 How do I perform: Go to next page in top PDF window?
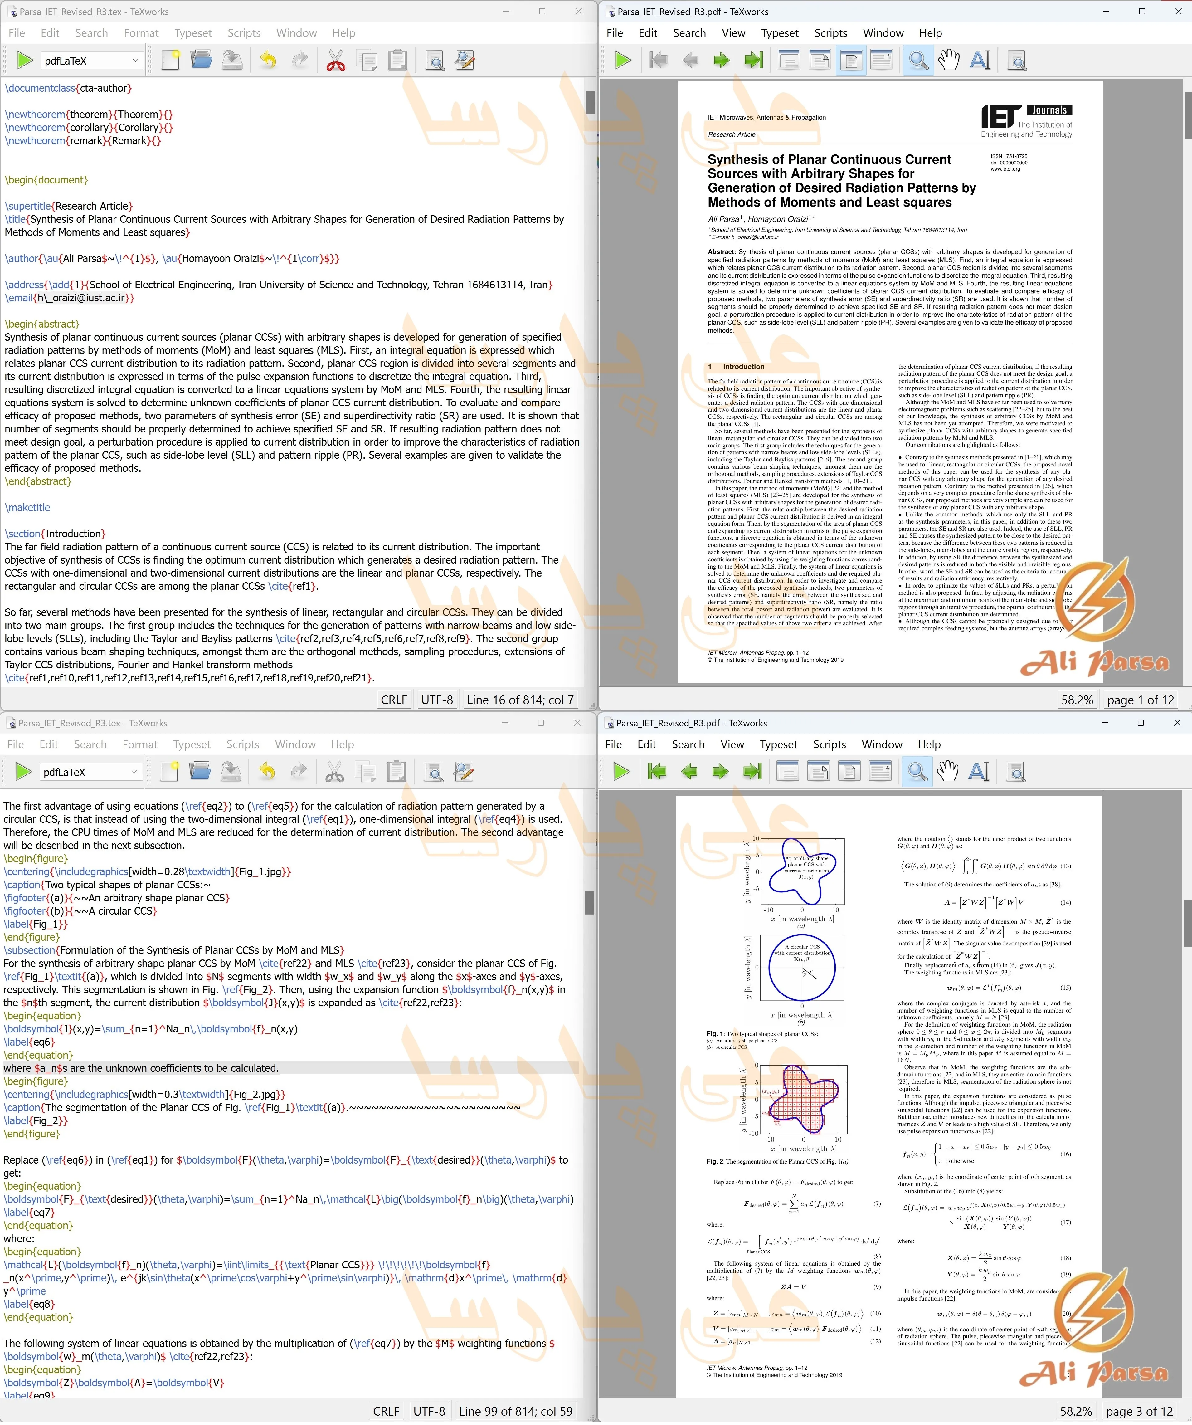(x=721, y=61)
